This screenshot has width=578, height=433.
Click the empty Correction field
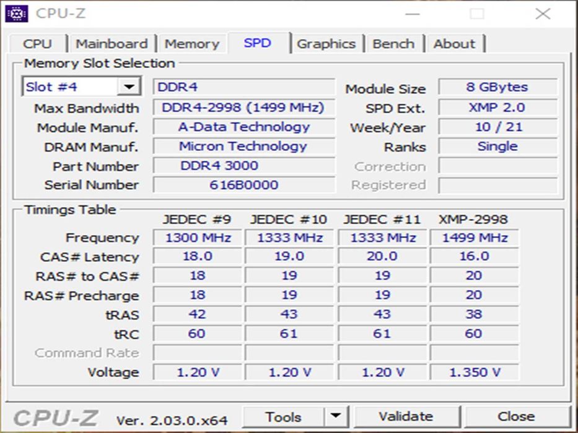[x=497, y=166]
